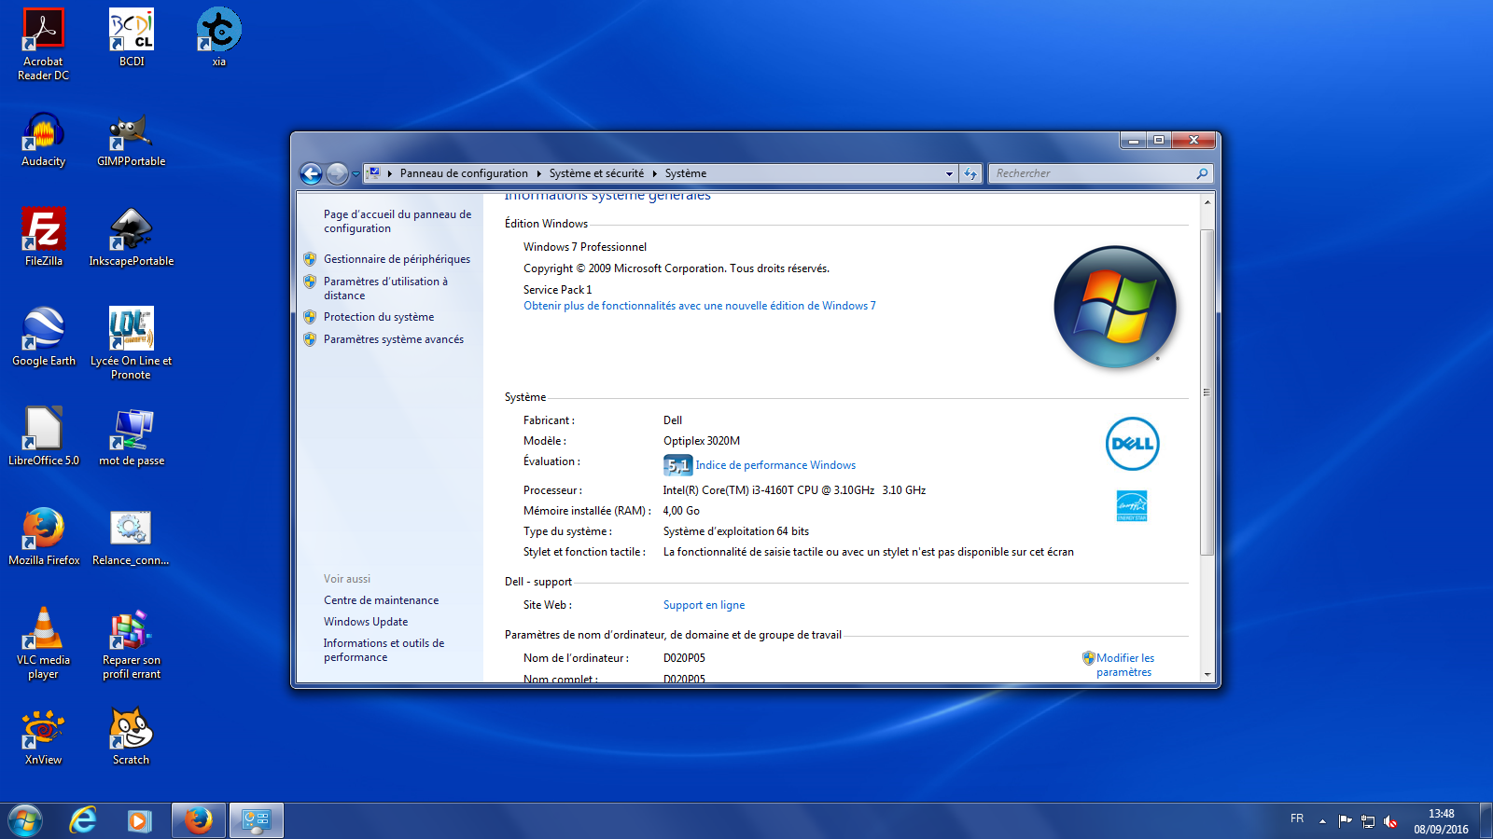
Task: Open Support en ligne link
Action: click(x=704, y=605)
